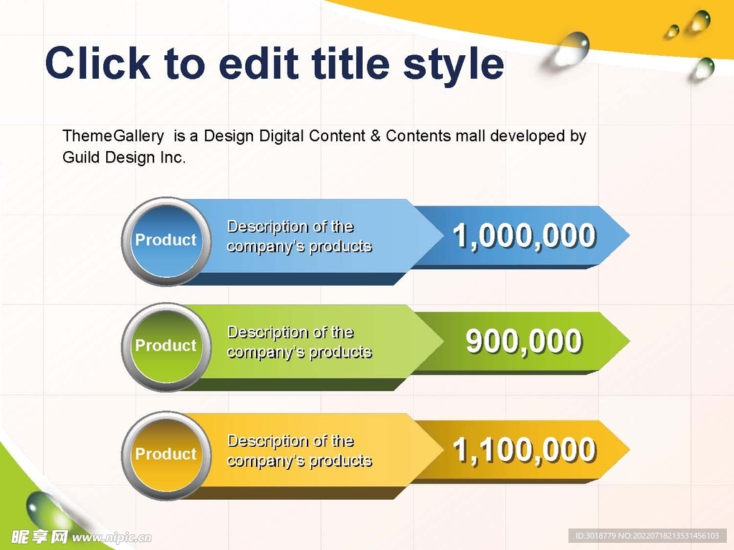Image resolution: width=734 pixels, height=550 pixels.
Task: Click the 900,000 value
Action: click(x=524, y=342)
